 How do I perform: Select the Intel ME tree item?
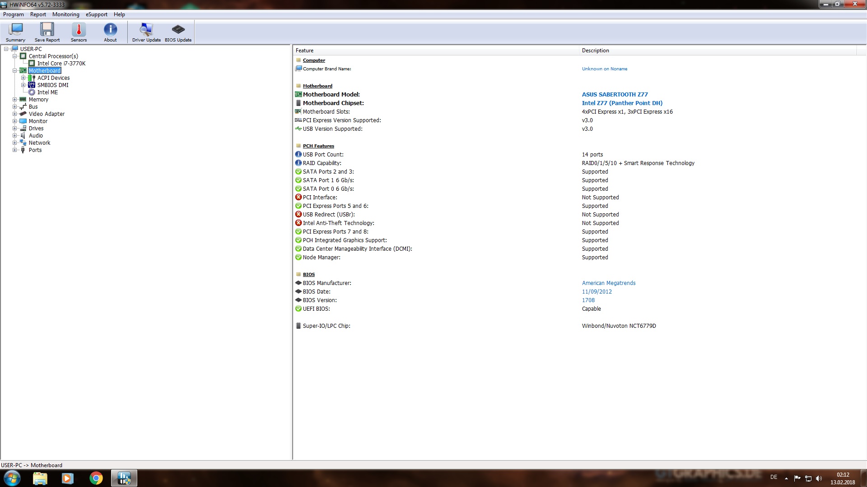coord(47,92)
